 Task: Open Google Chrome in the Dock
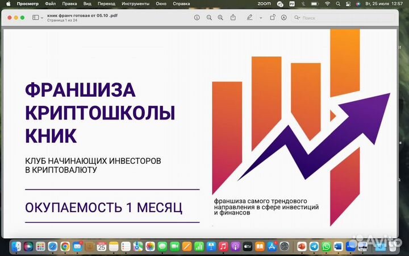pyautogui.click(x=65, y=246)
